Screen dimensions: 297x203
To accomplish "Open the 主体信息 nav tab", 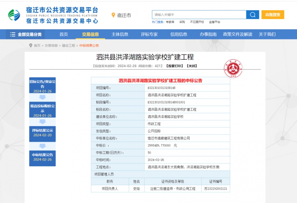I will tap(120, 34).
